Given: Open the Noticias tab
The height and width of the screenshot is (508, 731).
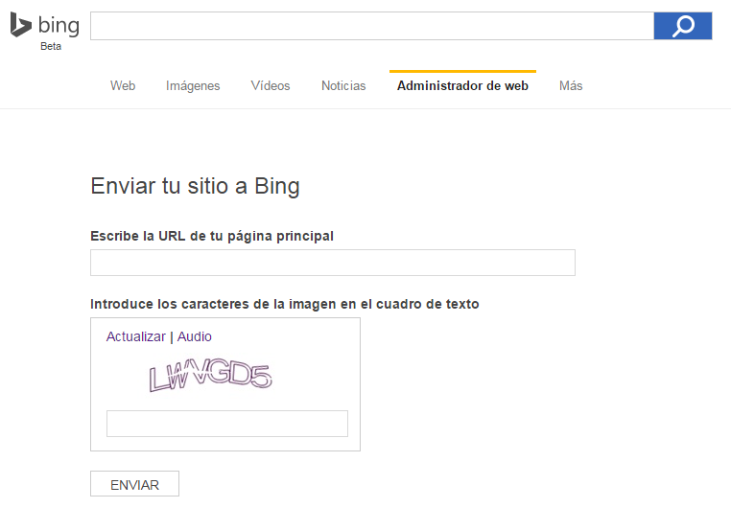Looking at the screenshot, I should (343, 85).
